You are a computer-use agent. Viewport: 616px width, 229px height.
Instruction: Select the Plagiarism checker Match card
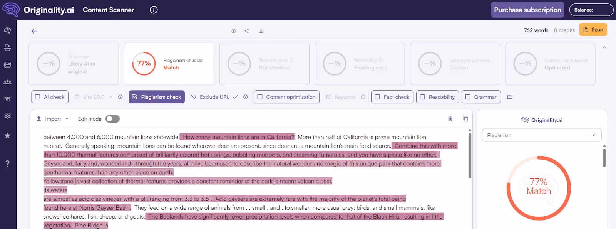click(x=169, y=64)
